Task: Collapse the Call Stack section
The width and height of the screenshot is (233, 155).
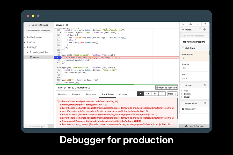Action: (183, 48)
